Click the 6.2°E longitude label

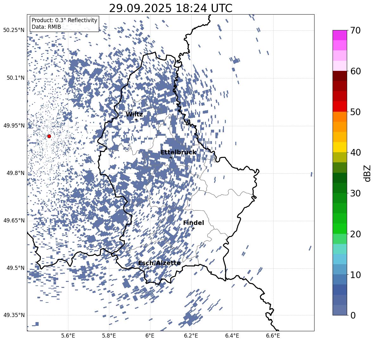191,336
